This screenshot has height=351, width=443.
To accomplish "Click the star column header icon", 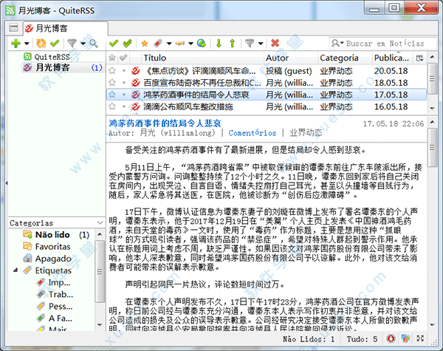I will click(x=112, y=58).
